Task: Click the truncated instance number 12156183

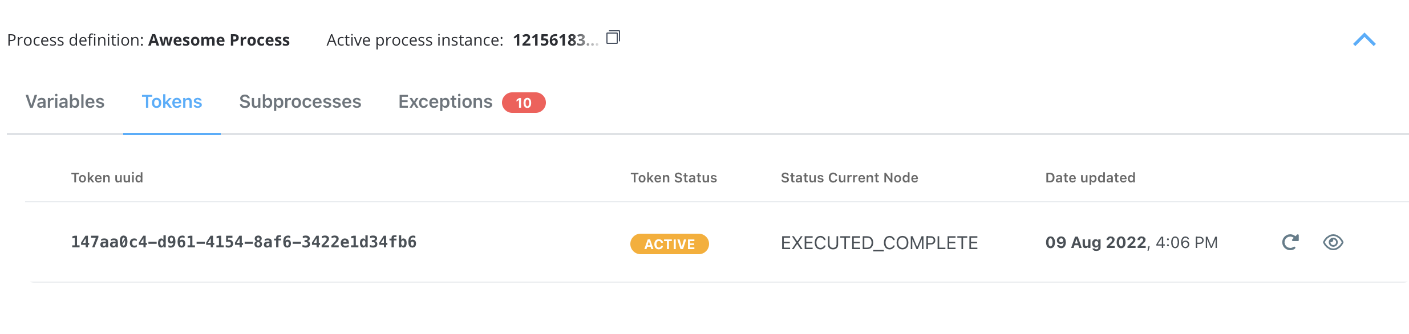Action: point(556,40)
